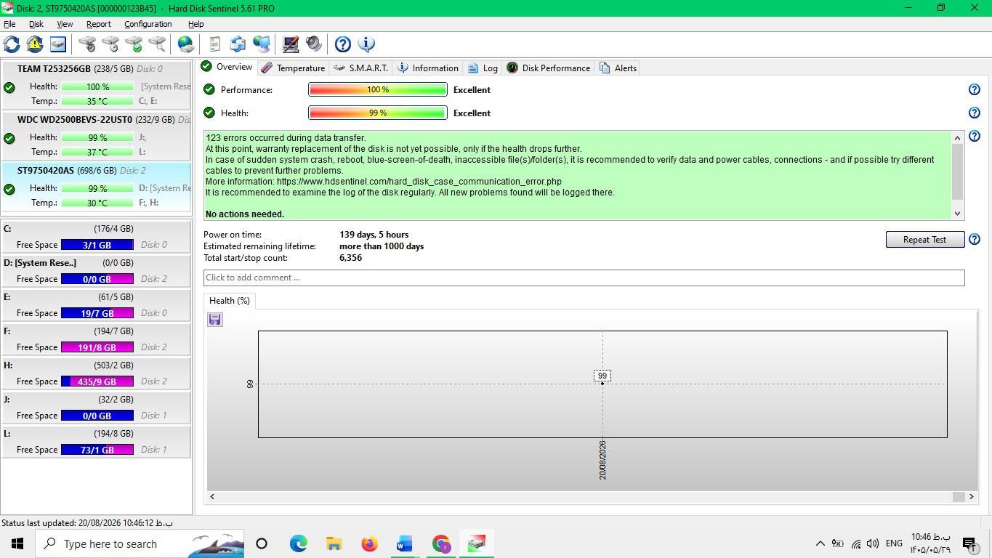Screen dimensions: 992x558
Task: Switch to the Log tab
Action: [483, 68]
